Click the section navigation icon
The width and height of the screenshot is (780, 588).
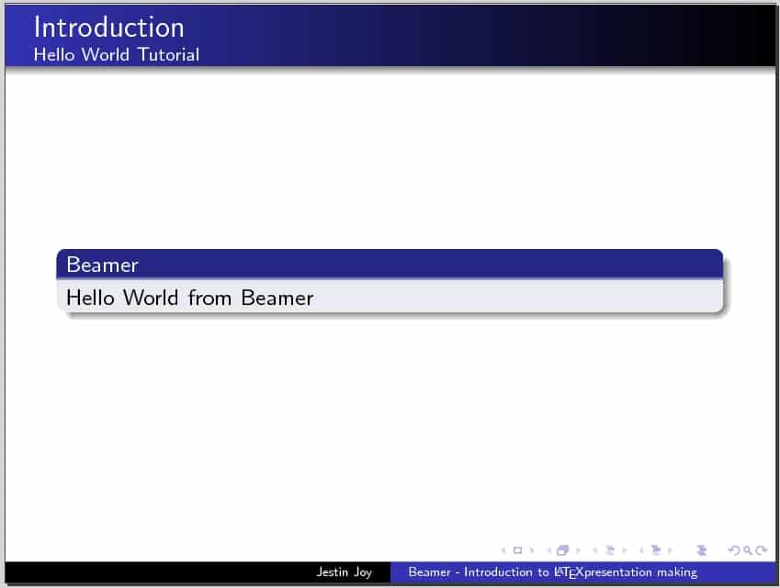655,550
